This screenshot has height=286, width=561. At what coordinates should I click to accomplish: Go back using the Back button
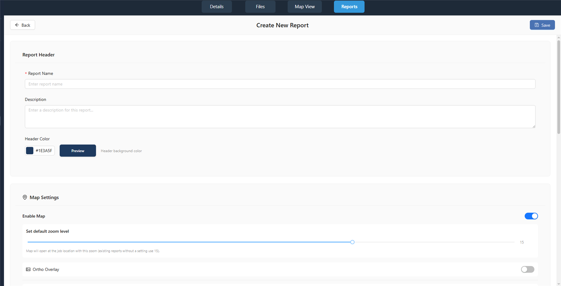22,25
